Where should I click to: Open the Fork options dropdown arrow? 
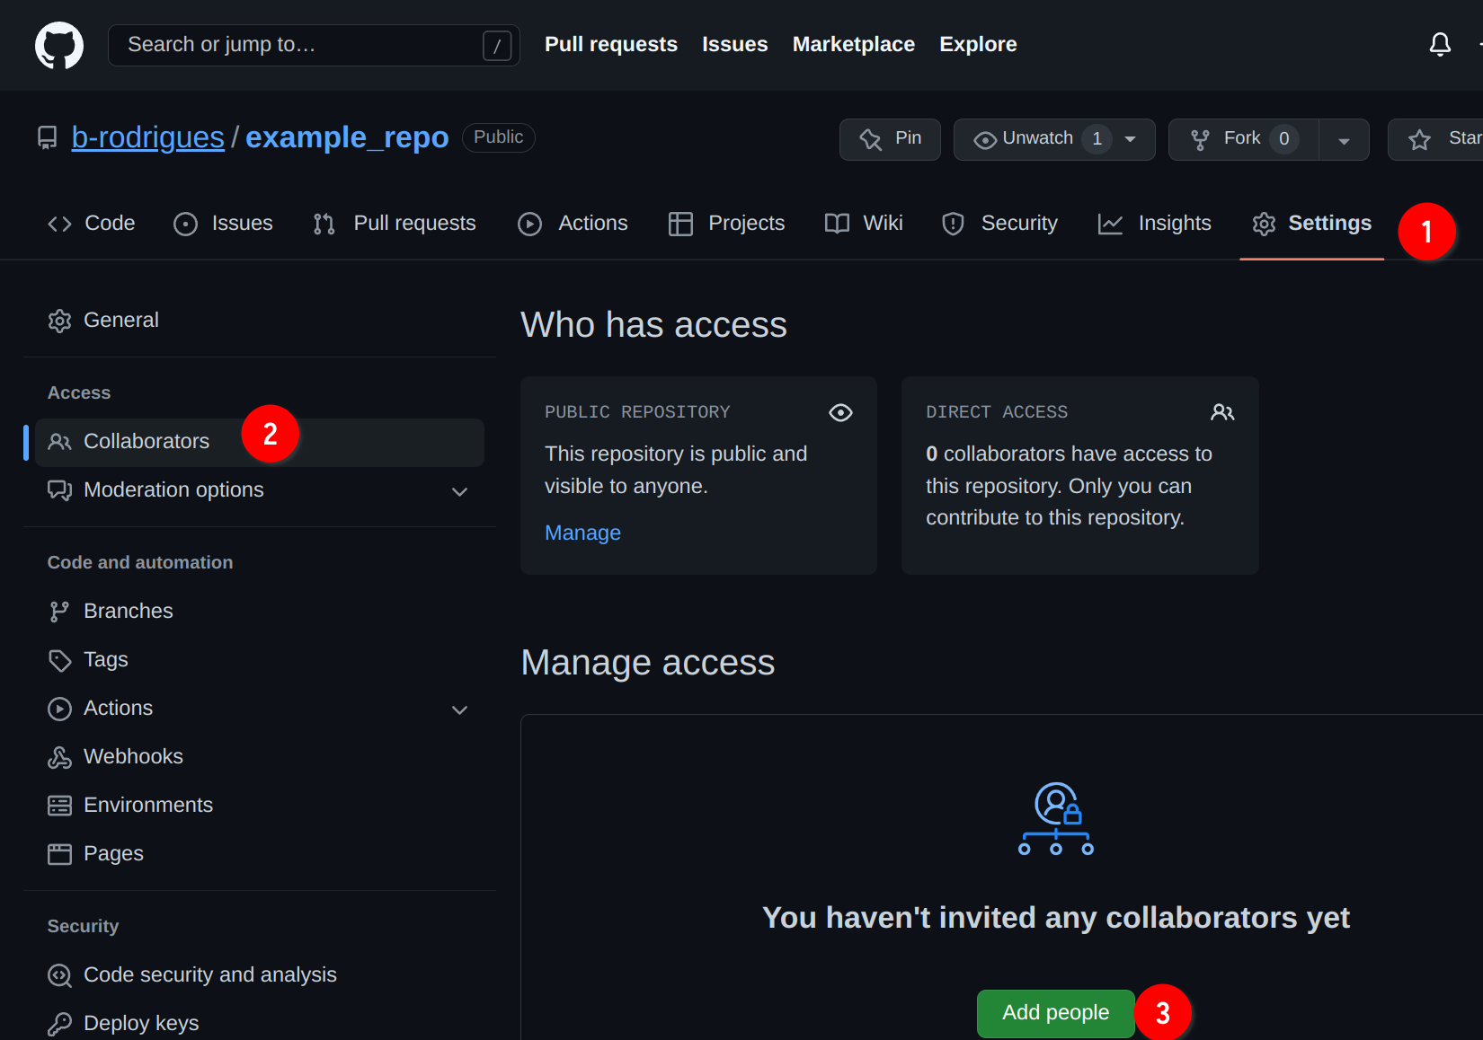(1344, 140)
